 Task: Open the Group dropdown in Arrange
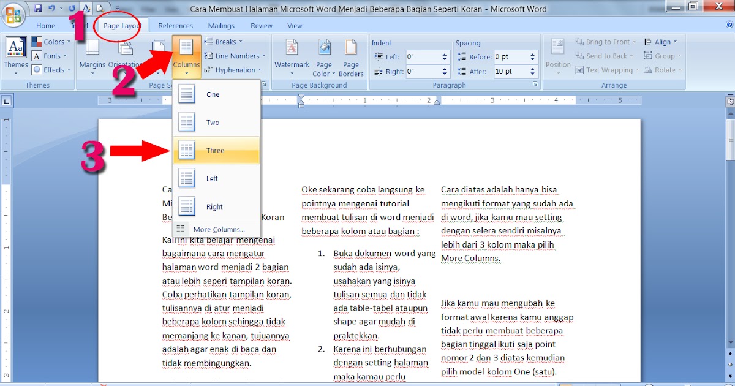tap(662, 56)
